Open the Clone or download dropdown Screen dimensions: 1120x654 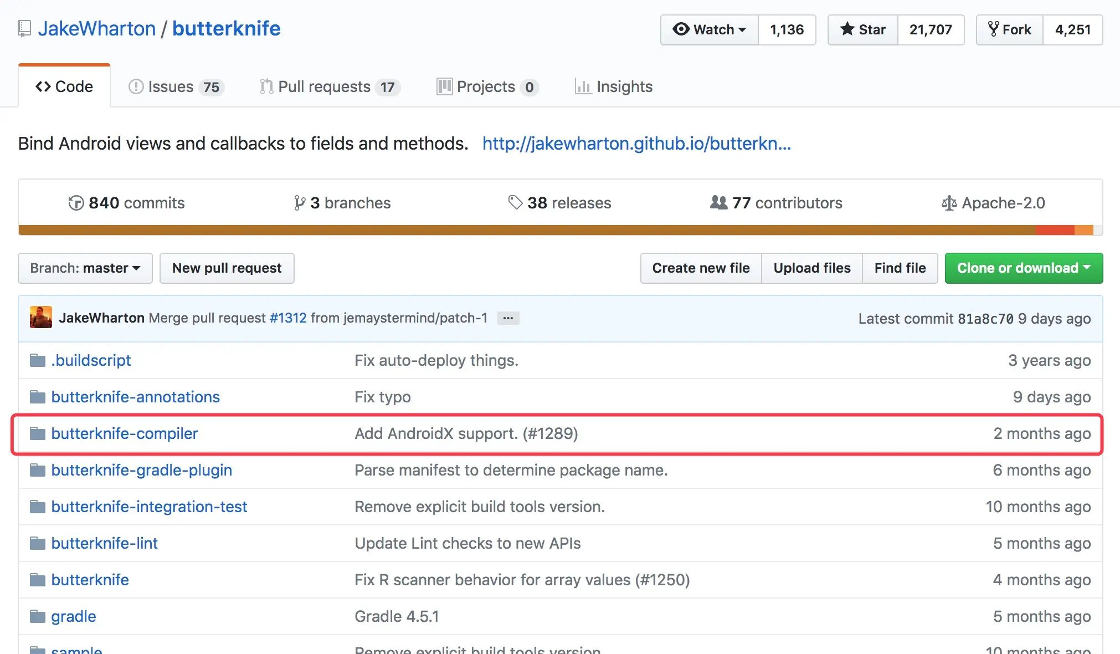[x=1023, y=268]
